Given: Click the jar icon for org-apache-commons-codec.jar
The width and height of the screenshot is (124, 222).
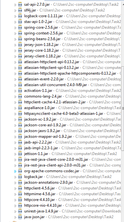Looking at the screenshot, I should click(20, 171).
